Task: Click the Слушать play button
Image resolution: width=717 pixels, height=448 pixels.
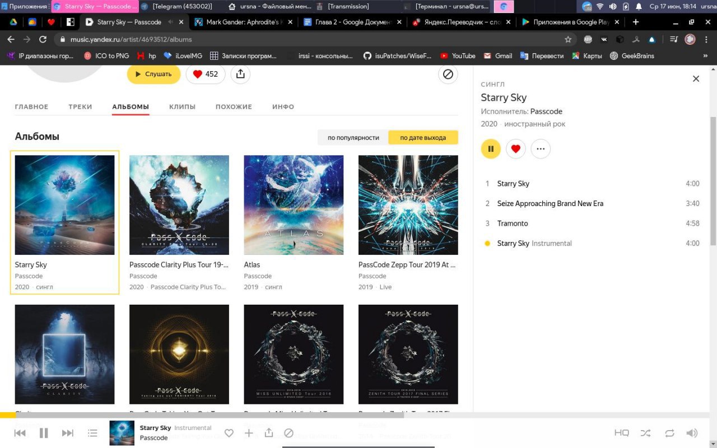Action: [153, 74]
